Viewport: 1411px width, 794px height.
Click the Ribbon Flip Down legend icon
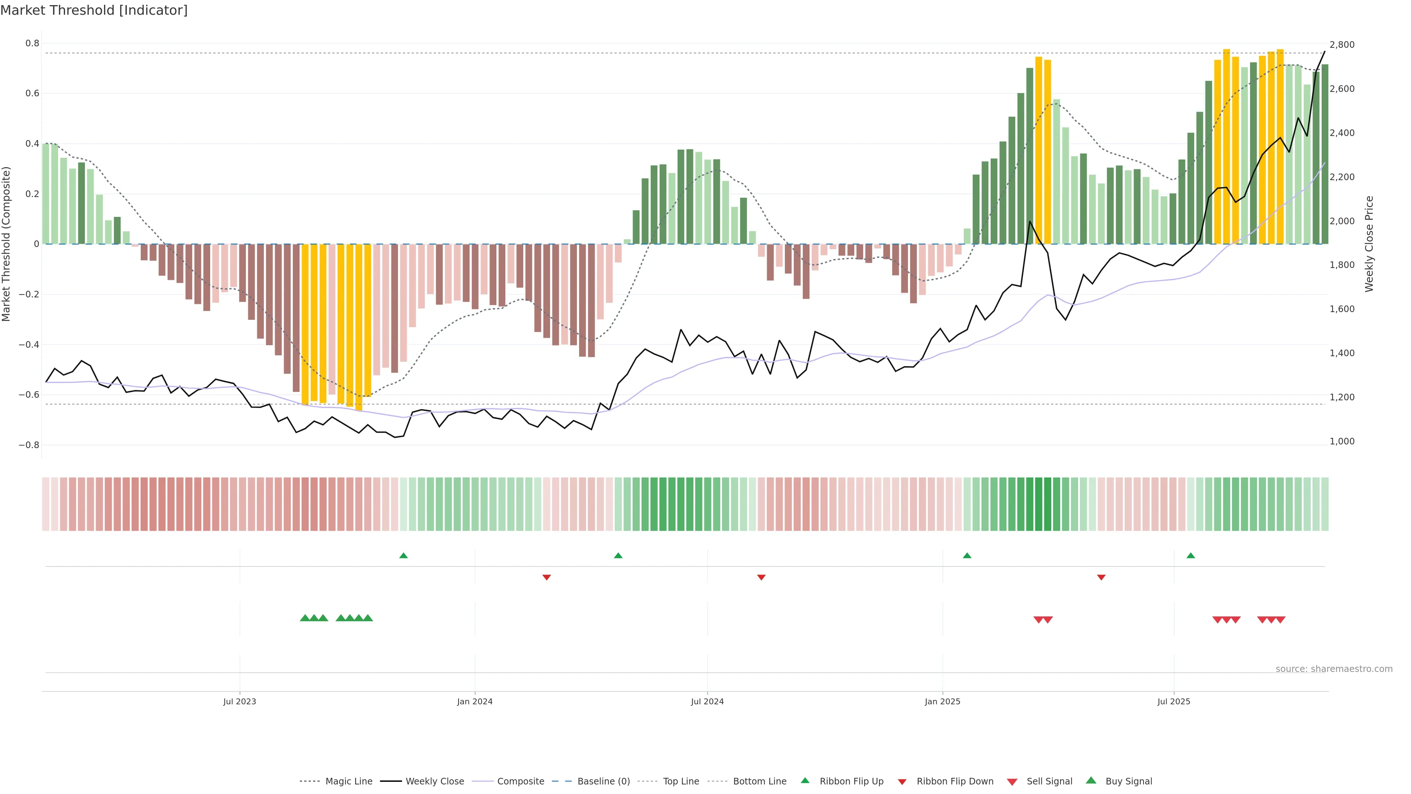pos(902,782)
